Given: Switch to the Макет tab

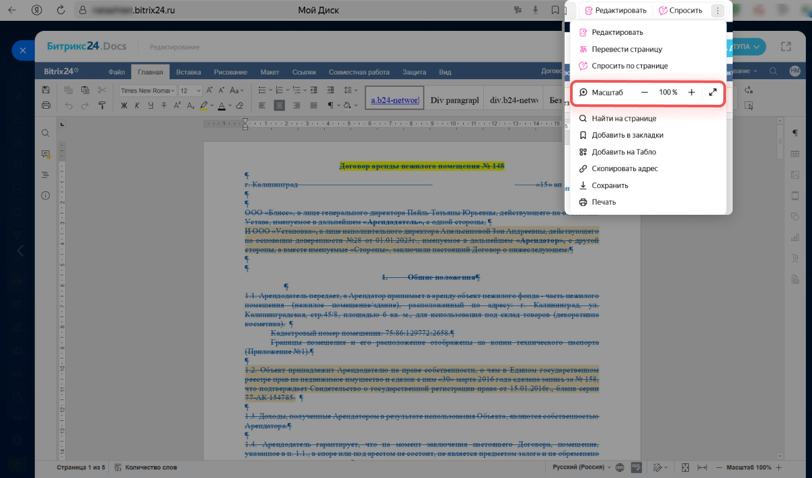Looking at the screenshot, I should click(270, 72).
